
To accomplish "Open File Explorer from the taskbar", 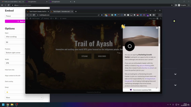I will point(12,105).
